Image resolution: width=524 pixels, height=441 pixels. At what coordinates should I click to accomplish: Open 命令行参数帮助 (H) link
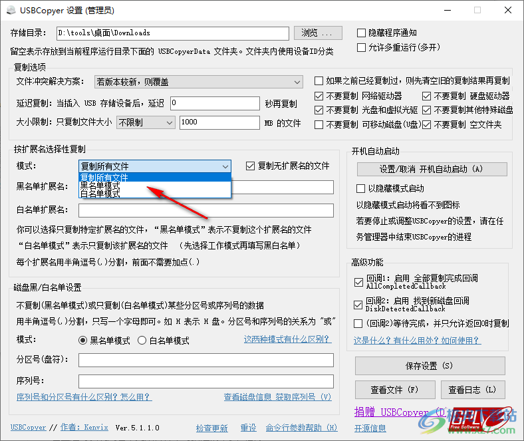[x=301, y=428]
